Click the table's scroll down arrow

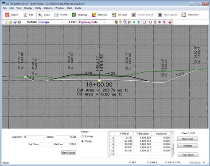172,156
